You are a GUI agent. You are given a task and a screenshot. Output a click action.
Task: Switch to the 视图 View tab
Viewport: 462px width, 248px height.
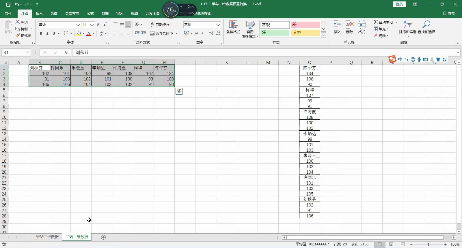click(x=135, y=14)
